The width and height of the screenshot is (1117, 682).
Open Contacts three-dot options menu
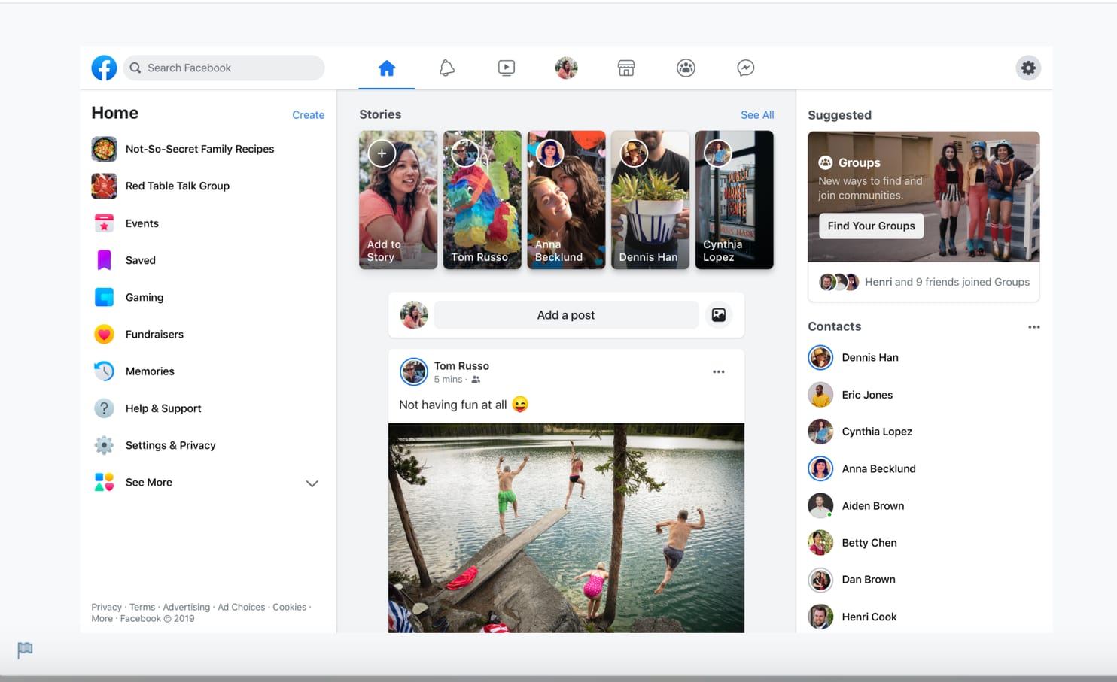[x=1033, y=327]
